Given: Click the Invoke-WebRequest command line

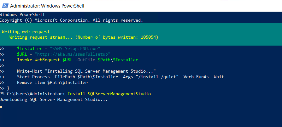Looking at the screenshot, I should coord(78,60).
